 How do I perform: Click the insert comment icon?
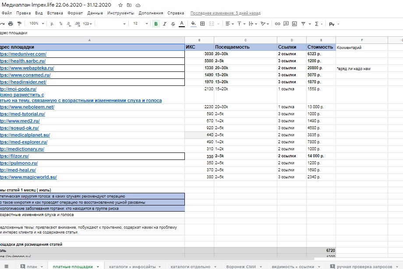coord(286,24)
